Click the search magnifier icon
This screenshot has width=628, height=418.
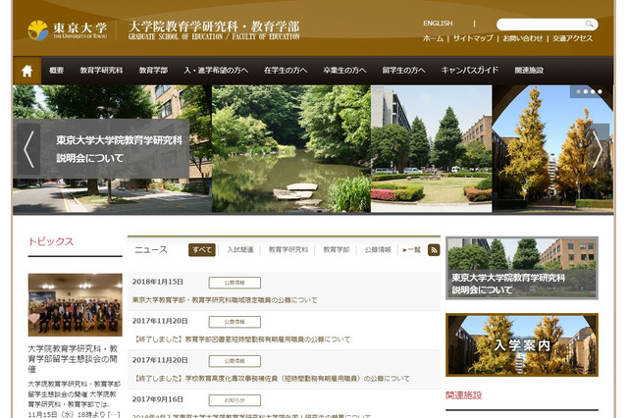[589, 24]
